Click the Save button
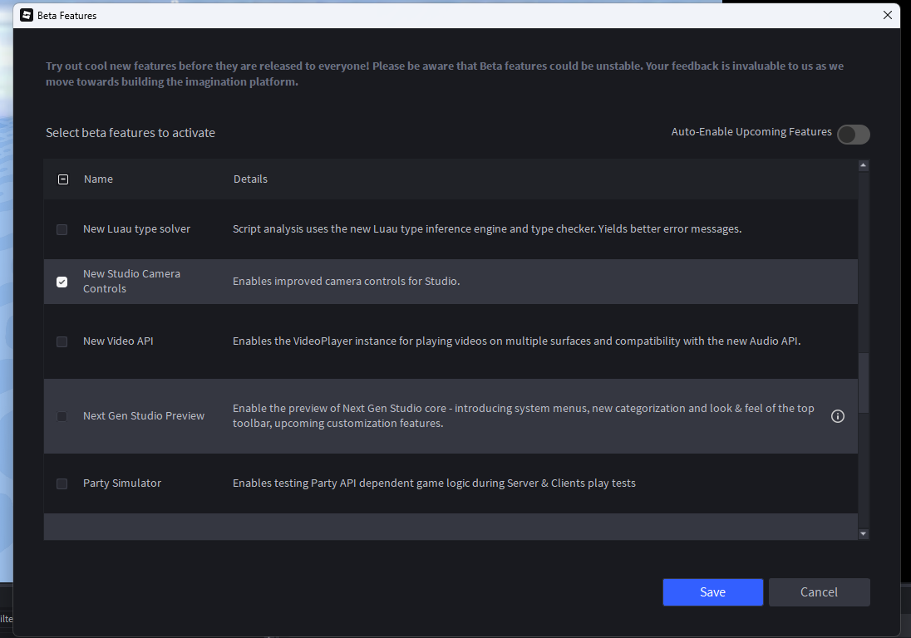The width and height of the screenshot is (911, 638). coord(713,592)
